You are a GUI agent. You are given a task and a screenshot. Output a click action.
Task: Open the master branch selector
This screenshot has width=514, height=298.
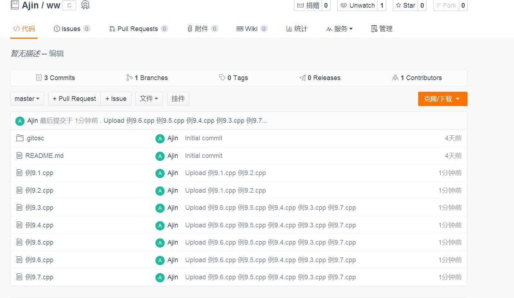(x=27, y=98)
